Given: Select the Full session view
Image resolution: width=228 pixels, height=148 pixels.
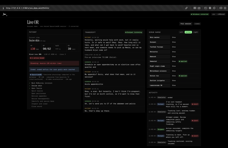Looking at the screenshot, I should [x=186, y=24].
